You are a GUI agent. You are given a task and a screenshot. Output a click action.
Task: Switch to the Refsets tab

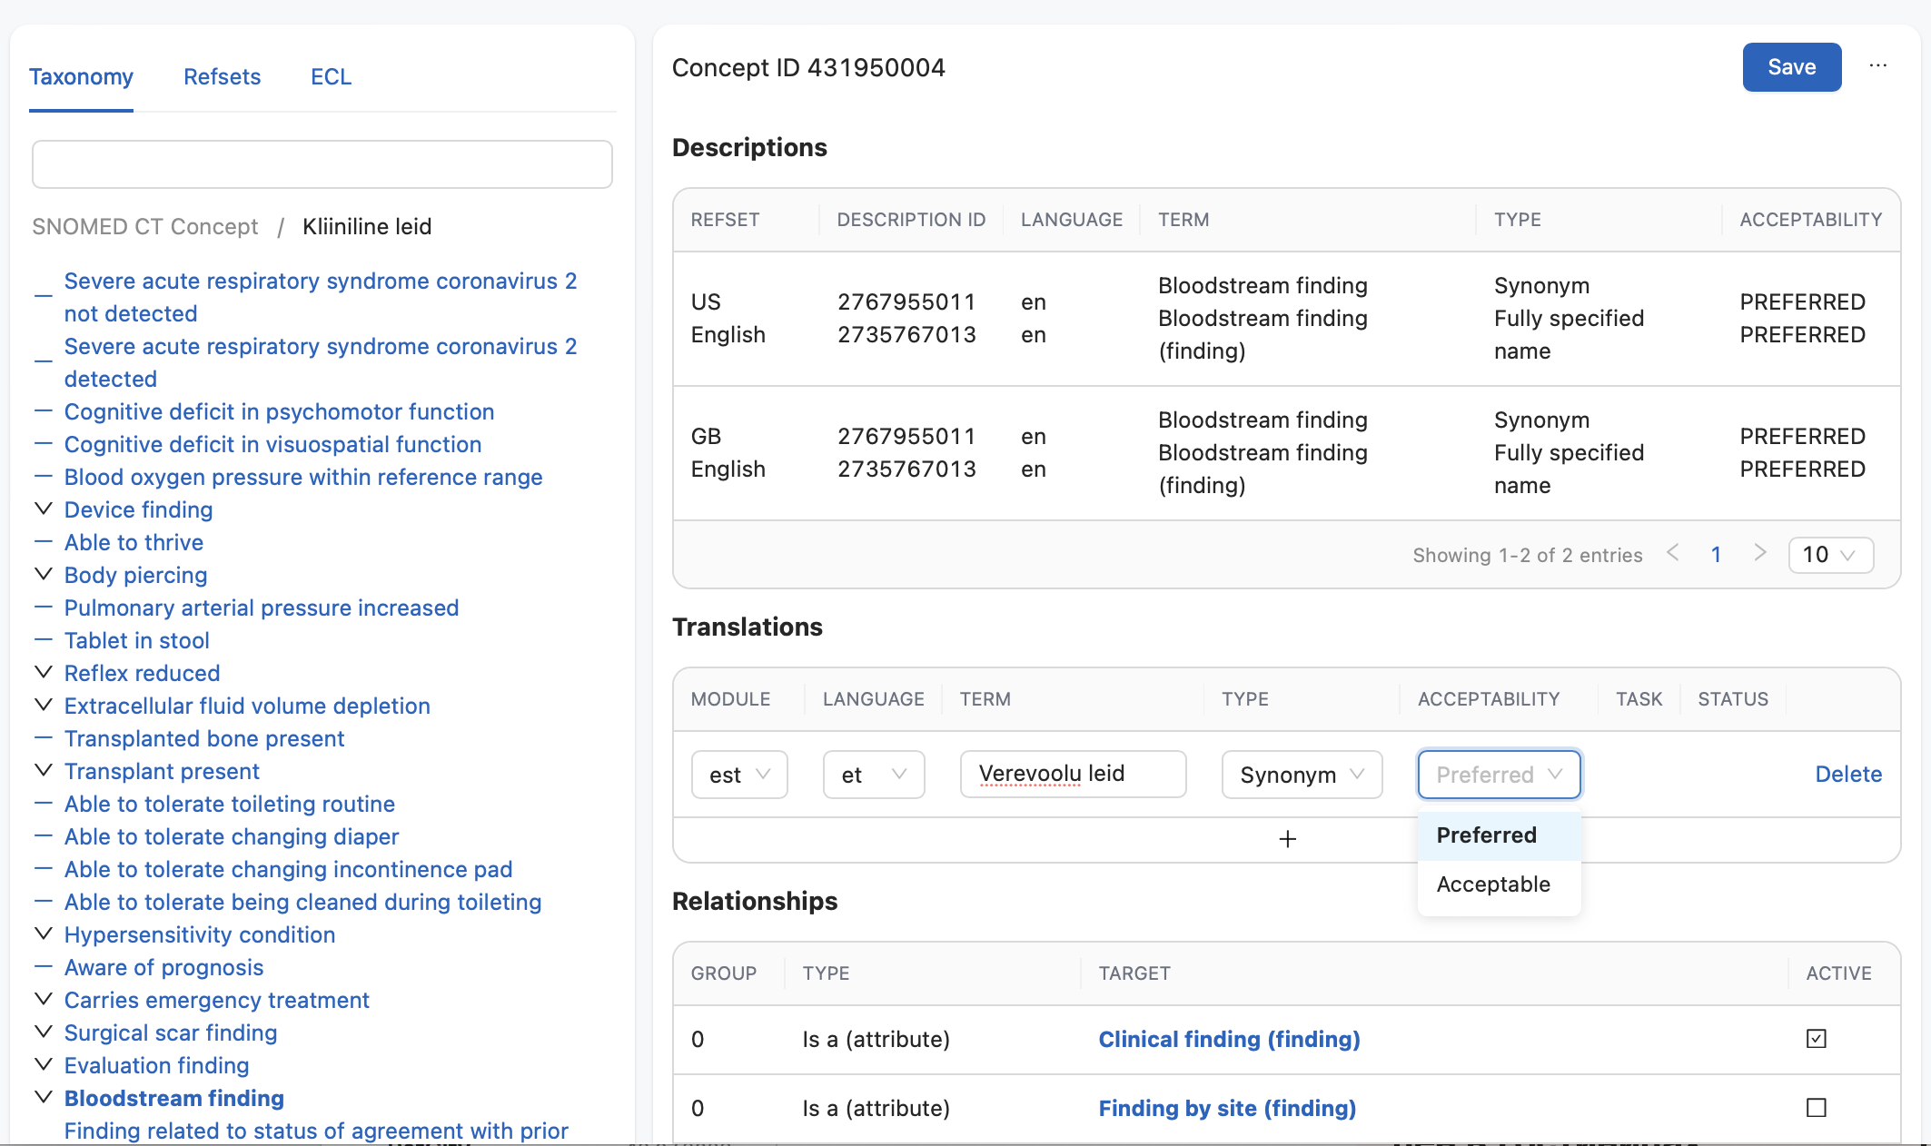223,75
